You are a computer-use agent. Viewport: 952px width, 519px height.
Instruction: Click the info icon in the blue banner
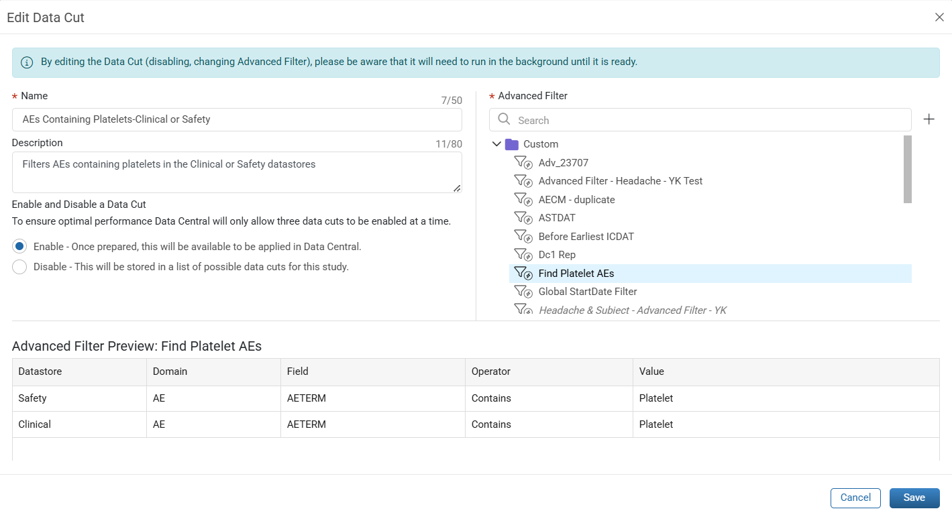coord(27,62)
